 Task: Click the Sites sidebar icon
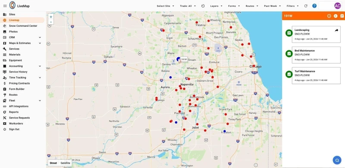[x=5, y=14]
